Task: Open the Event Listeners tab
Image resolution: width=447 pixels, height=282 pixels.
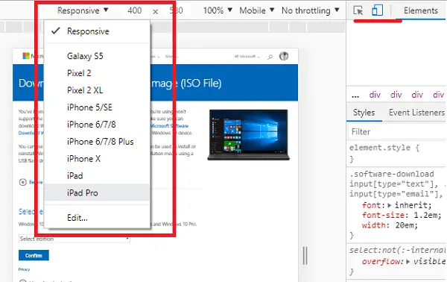Action: 416,113
